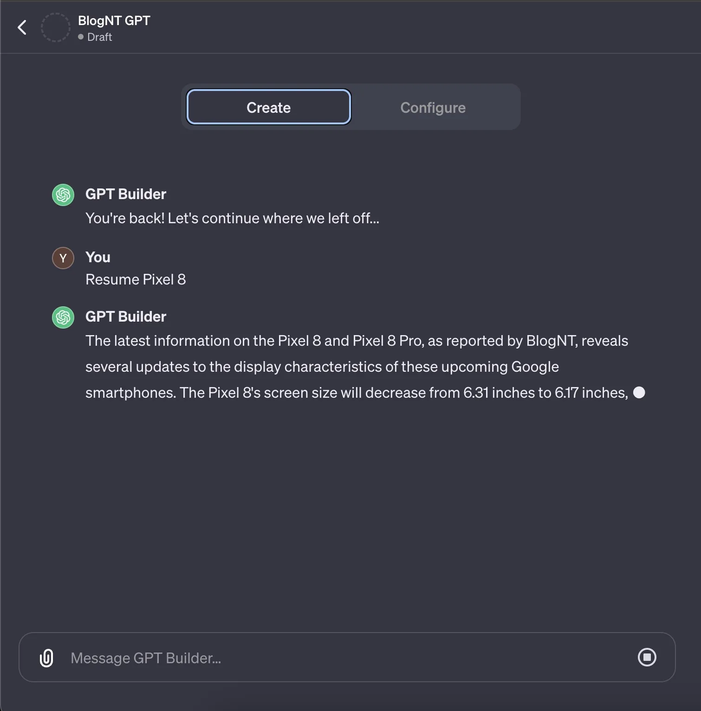Click the back arrow in the header
The width and height of the screenshot is (701, 711).
(22, 27)
